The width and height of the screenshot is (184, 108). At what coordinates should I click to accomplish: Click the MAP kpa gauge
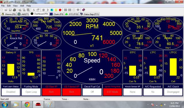pyautogui.click(x=138, y=25)
